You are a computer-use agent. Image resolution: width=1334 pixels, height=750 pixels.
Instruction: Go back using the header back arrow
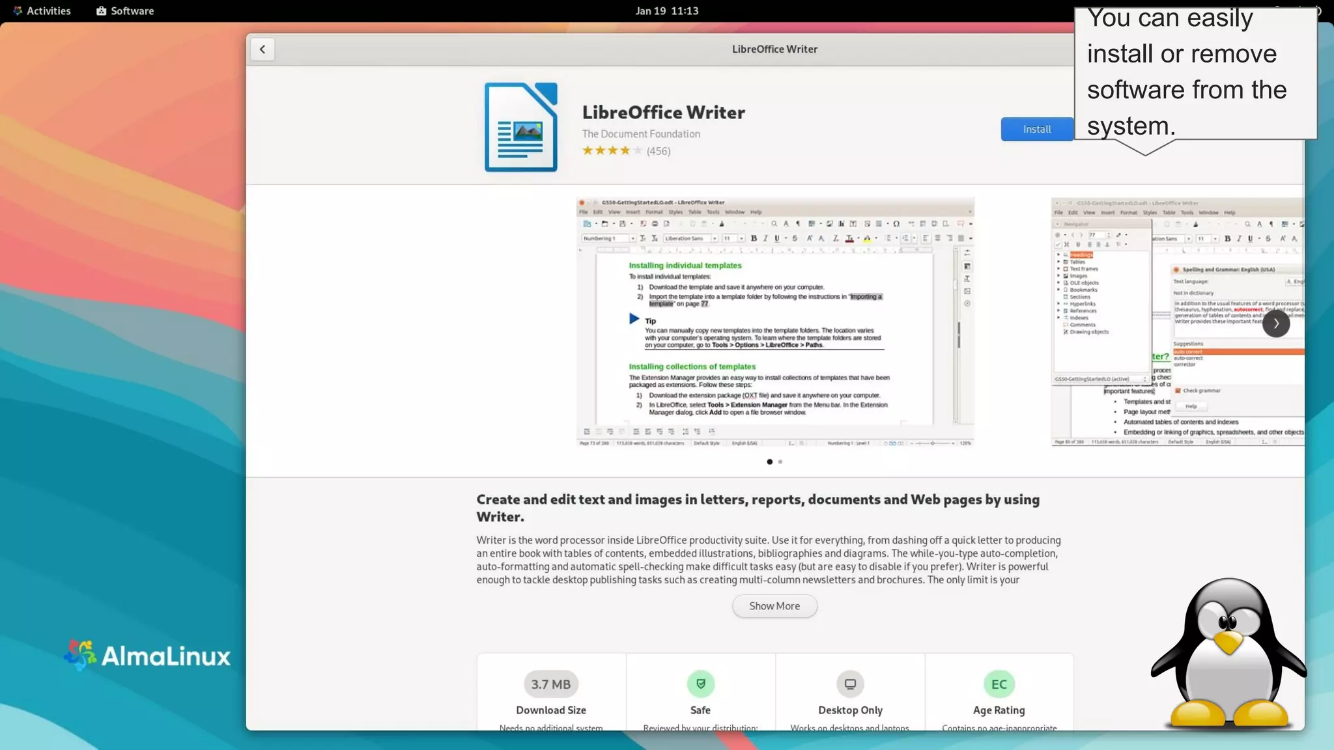tap(262, 49)
